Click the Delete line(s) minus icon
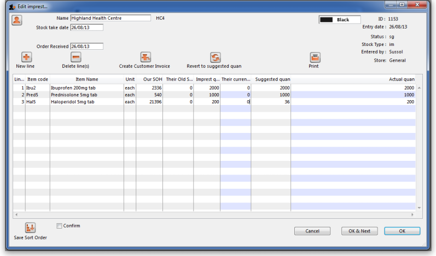The height and width of the screenshot is (256, 436). click(x=75, y=57)
